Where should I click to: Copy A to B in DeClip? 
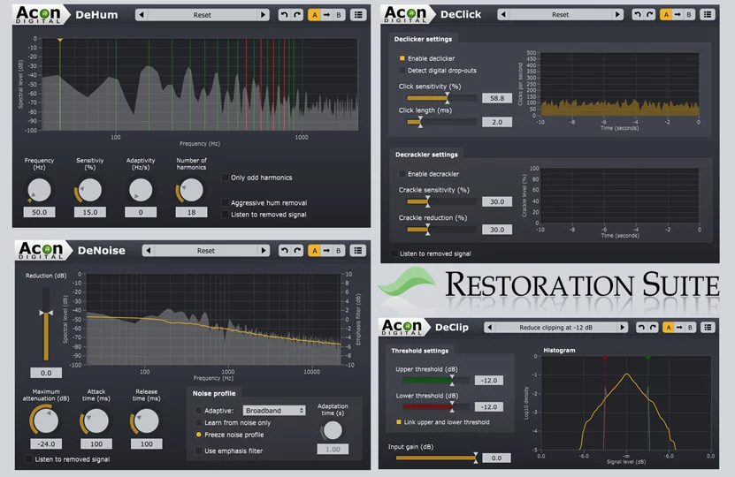tap(679, 327)
